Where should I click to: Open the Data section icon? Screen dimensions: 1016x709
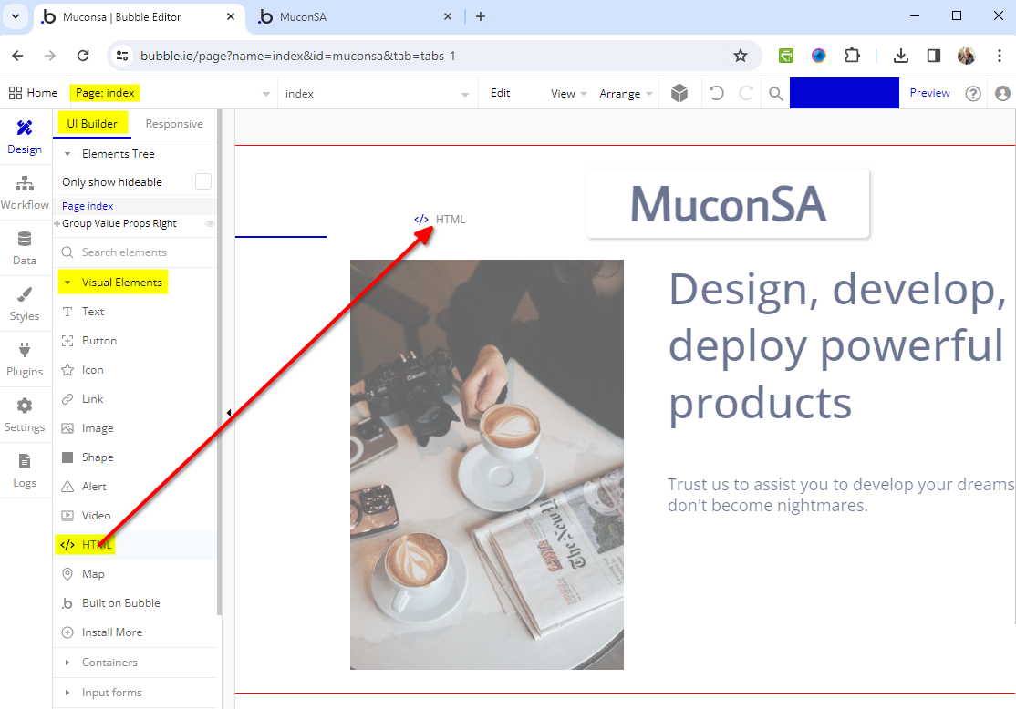(25, 248)
